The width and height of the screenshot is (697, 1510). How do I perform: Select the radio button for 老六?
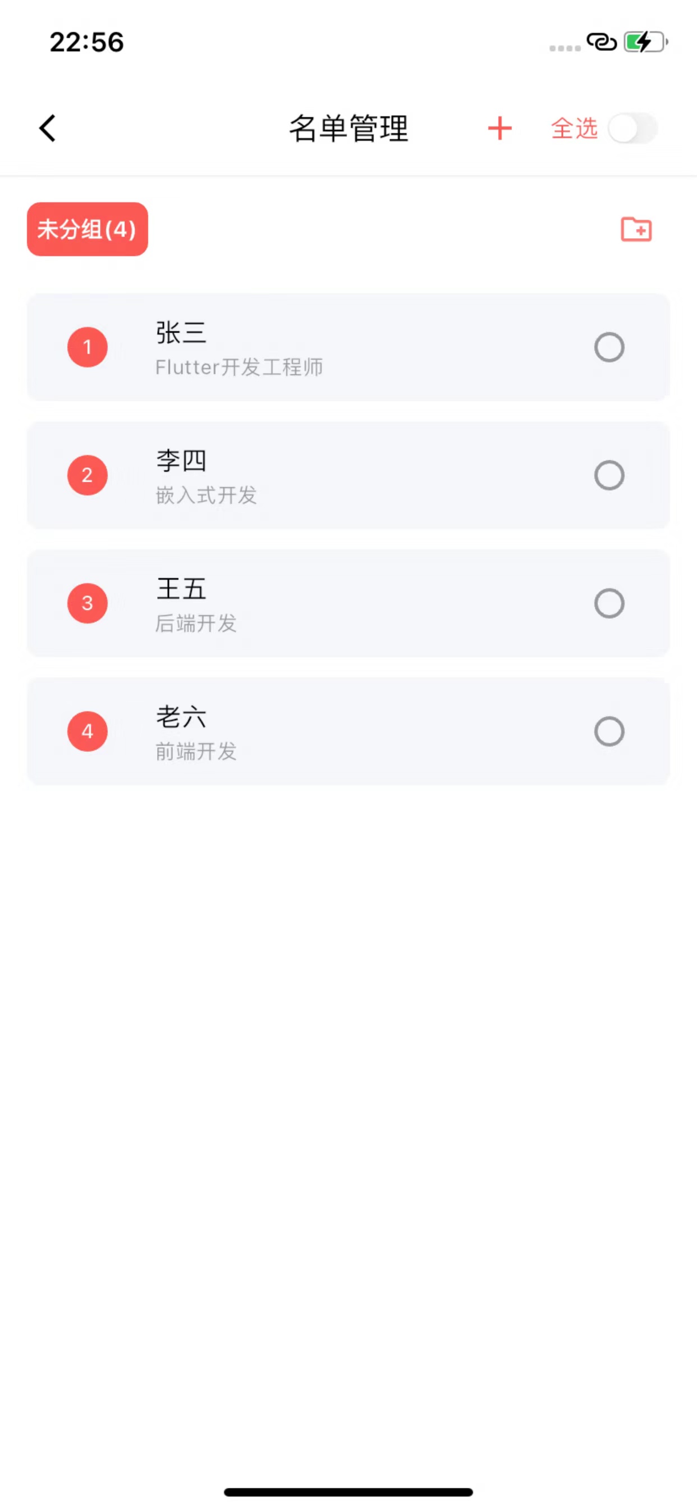tap(609, 731)
